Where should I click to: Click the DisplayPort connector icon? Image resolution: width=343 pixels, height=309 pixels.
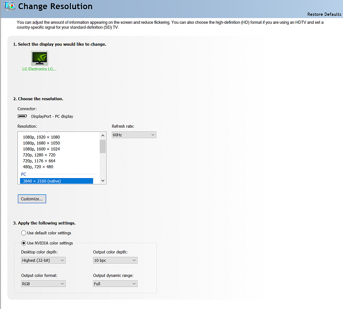pos(22,116)
